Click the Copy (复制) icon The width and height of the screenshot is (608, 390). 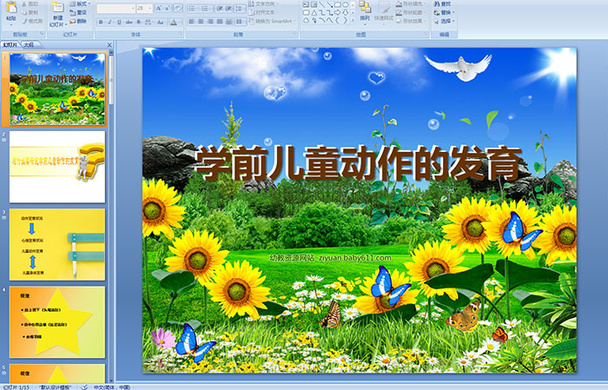pos(24,12)
